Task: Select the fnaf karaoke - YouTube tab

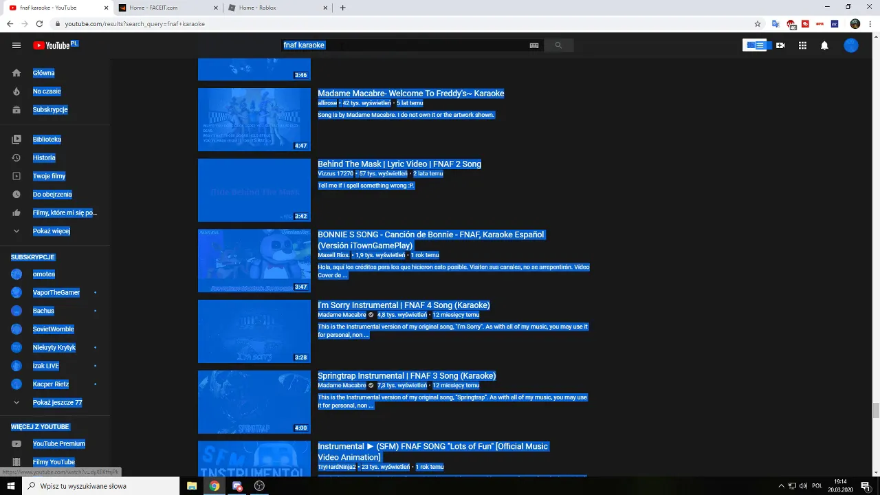Action: click(57, 8)
